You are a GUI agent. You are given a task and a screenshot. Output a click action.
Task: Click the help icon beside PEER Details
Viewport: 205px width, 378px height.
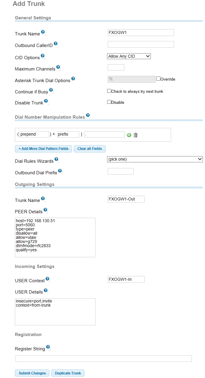tap(45, 210)
